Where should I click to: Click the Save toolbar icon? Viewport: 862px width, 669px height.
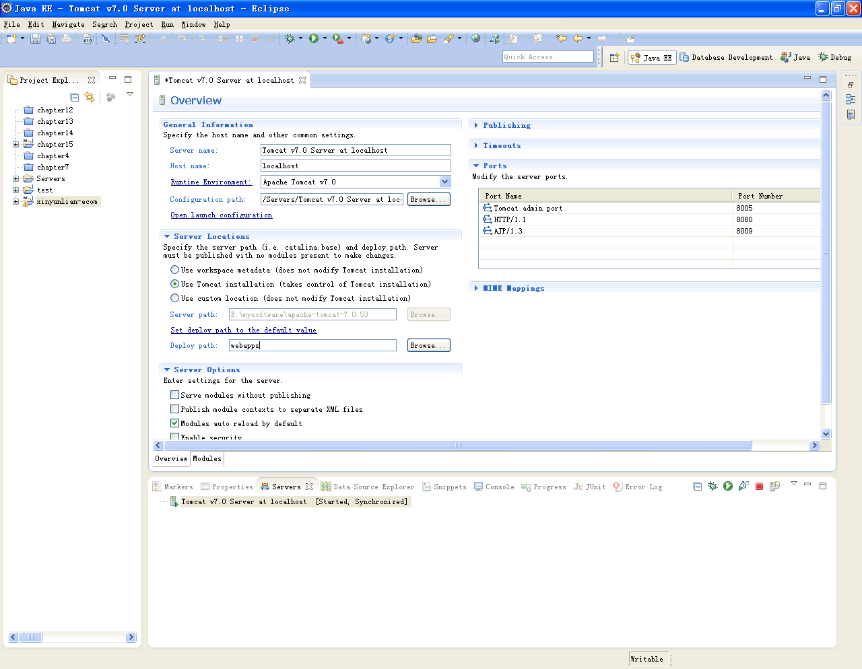[x=35, y=39]
